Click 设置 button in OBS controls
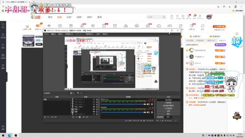This screenshot has width=245, height=138. coord(168,111)
